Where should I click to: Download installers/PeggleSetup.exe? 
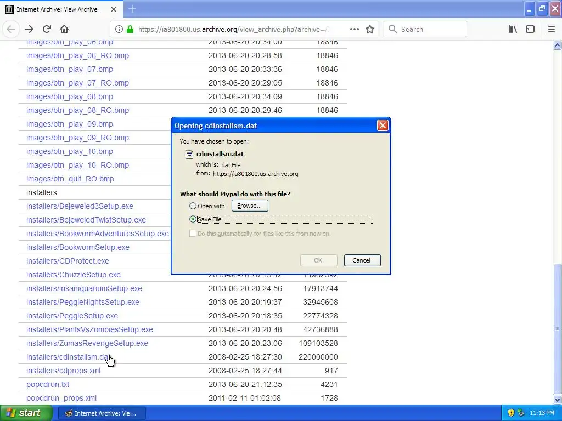pos(72,316)
